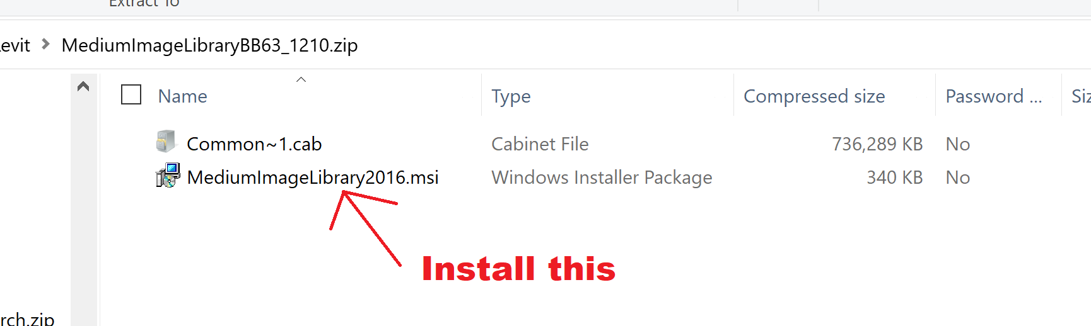Click the partially visible Size column header
Image resolution: width=1091 pixels, height=326 pixels.
click(x=1080, y=96)
